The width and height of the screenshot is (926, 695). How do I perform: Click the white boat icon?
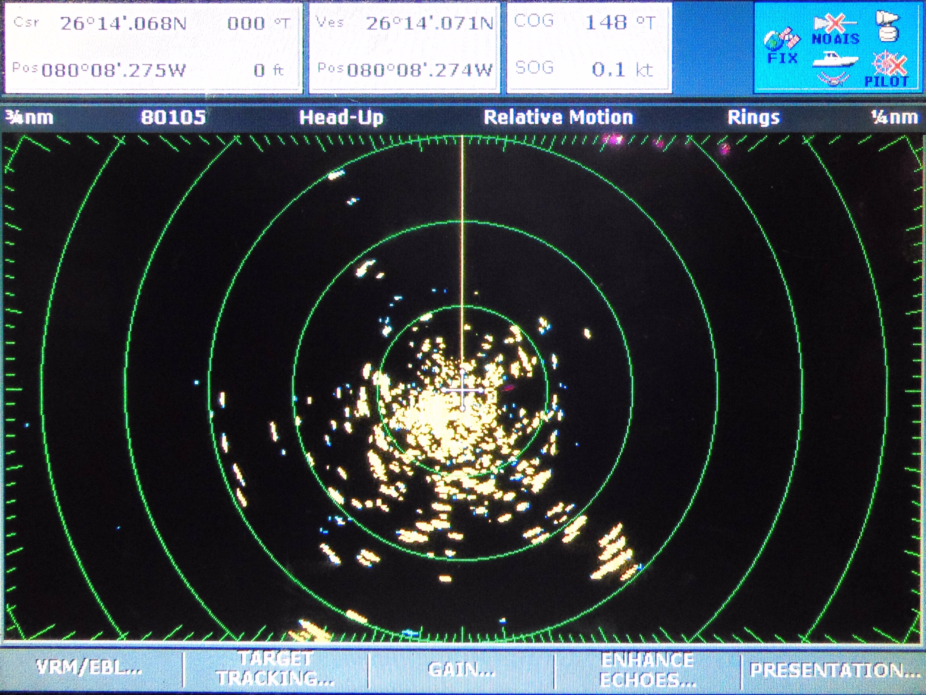pos(835,59)
